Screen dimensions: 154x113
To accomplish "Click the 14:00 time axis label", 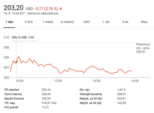I will (97, 81).
